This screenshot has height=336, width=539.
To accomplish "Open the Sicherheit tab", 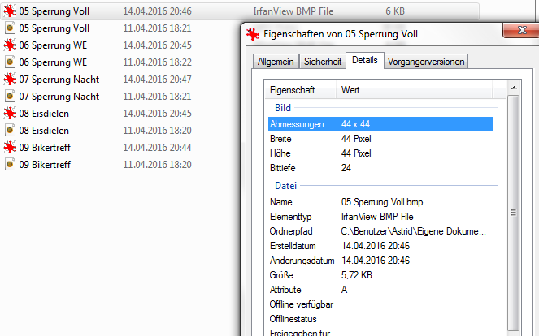I will [x=323, y=62].
